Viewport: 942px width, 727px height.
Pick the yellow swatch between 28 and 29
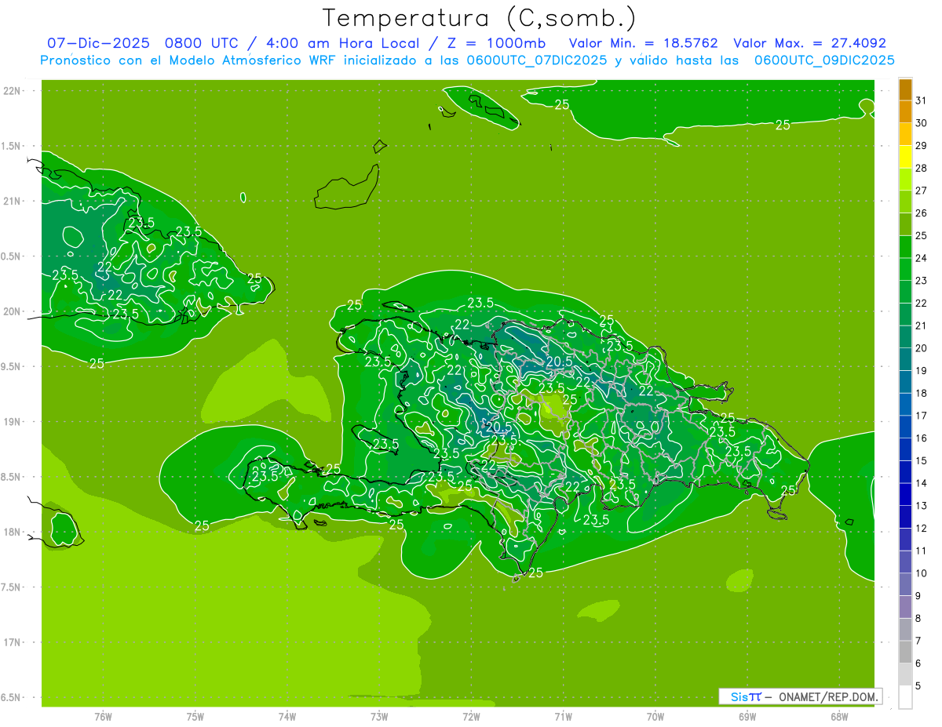(905, 157)
